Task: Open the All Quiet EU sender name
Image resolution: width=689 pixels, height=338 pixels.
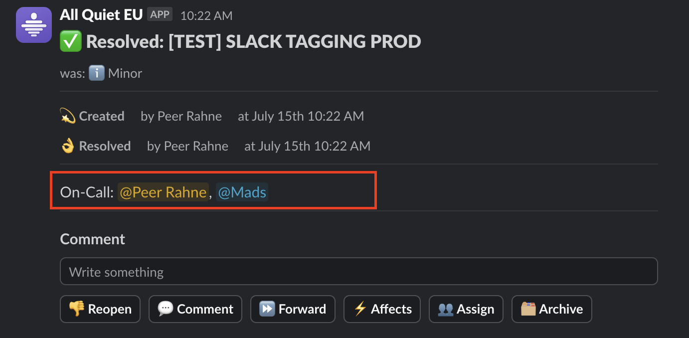Action: pos(101,15)
